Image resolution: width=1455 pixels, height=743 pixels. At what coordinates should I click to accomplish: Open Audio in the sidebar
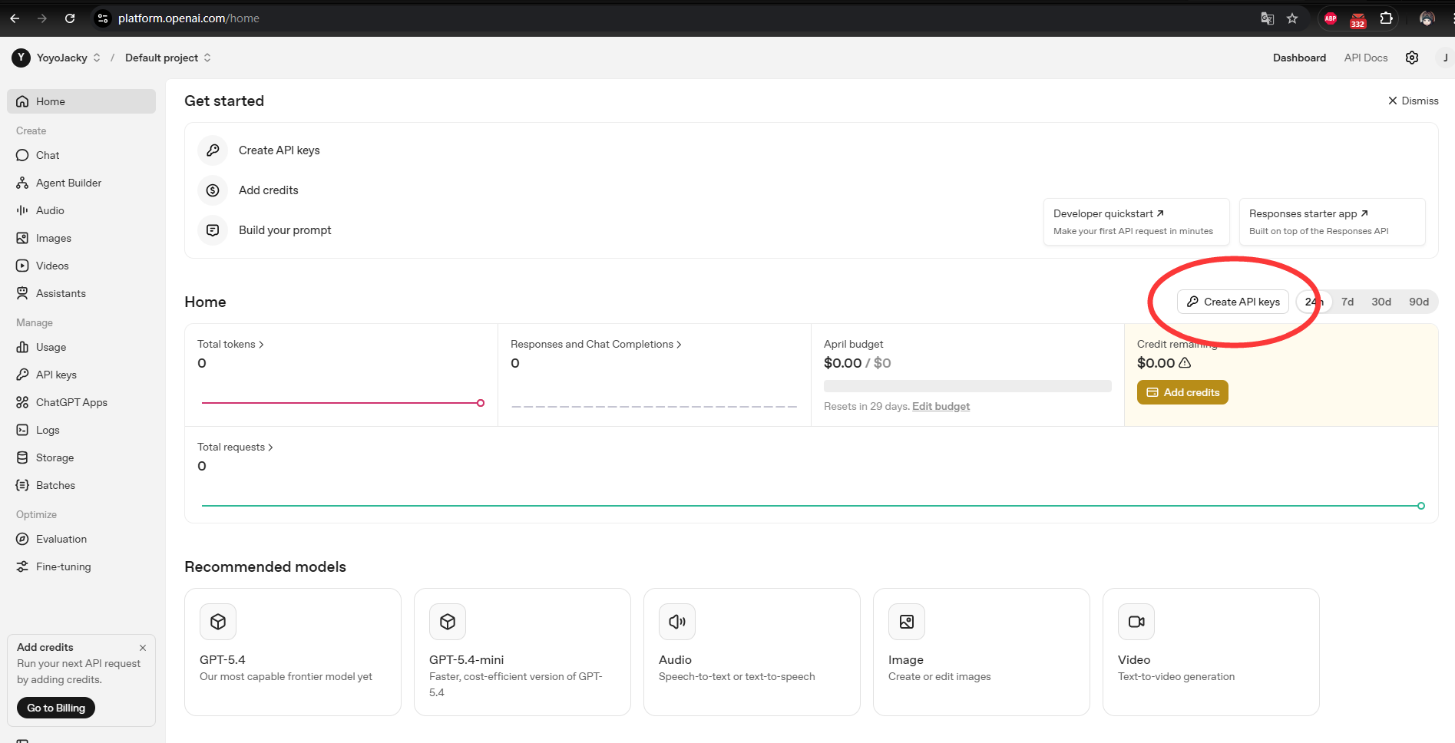[81, 210]
